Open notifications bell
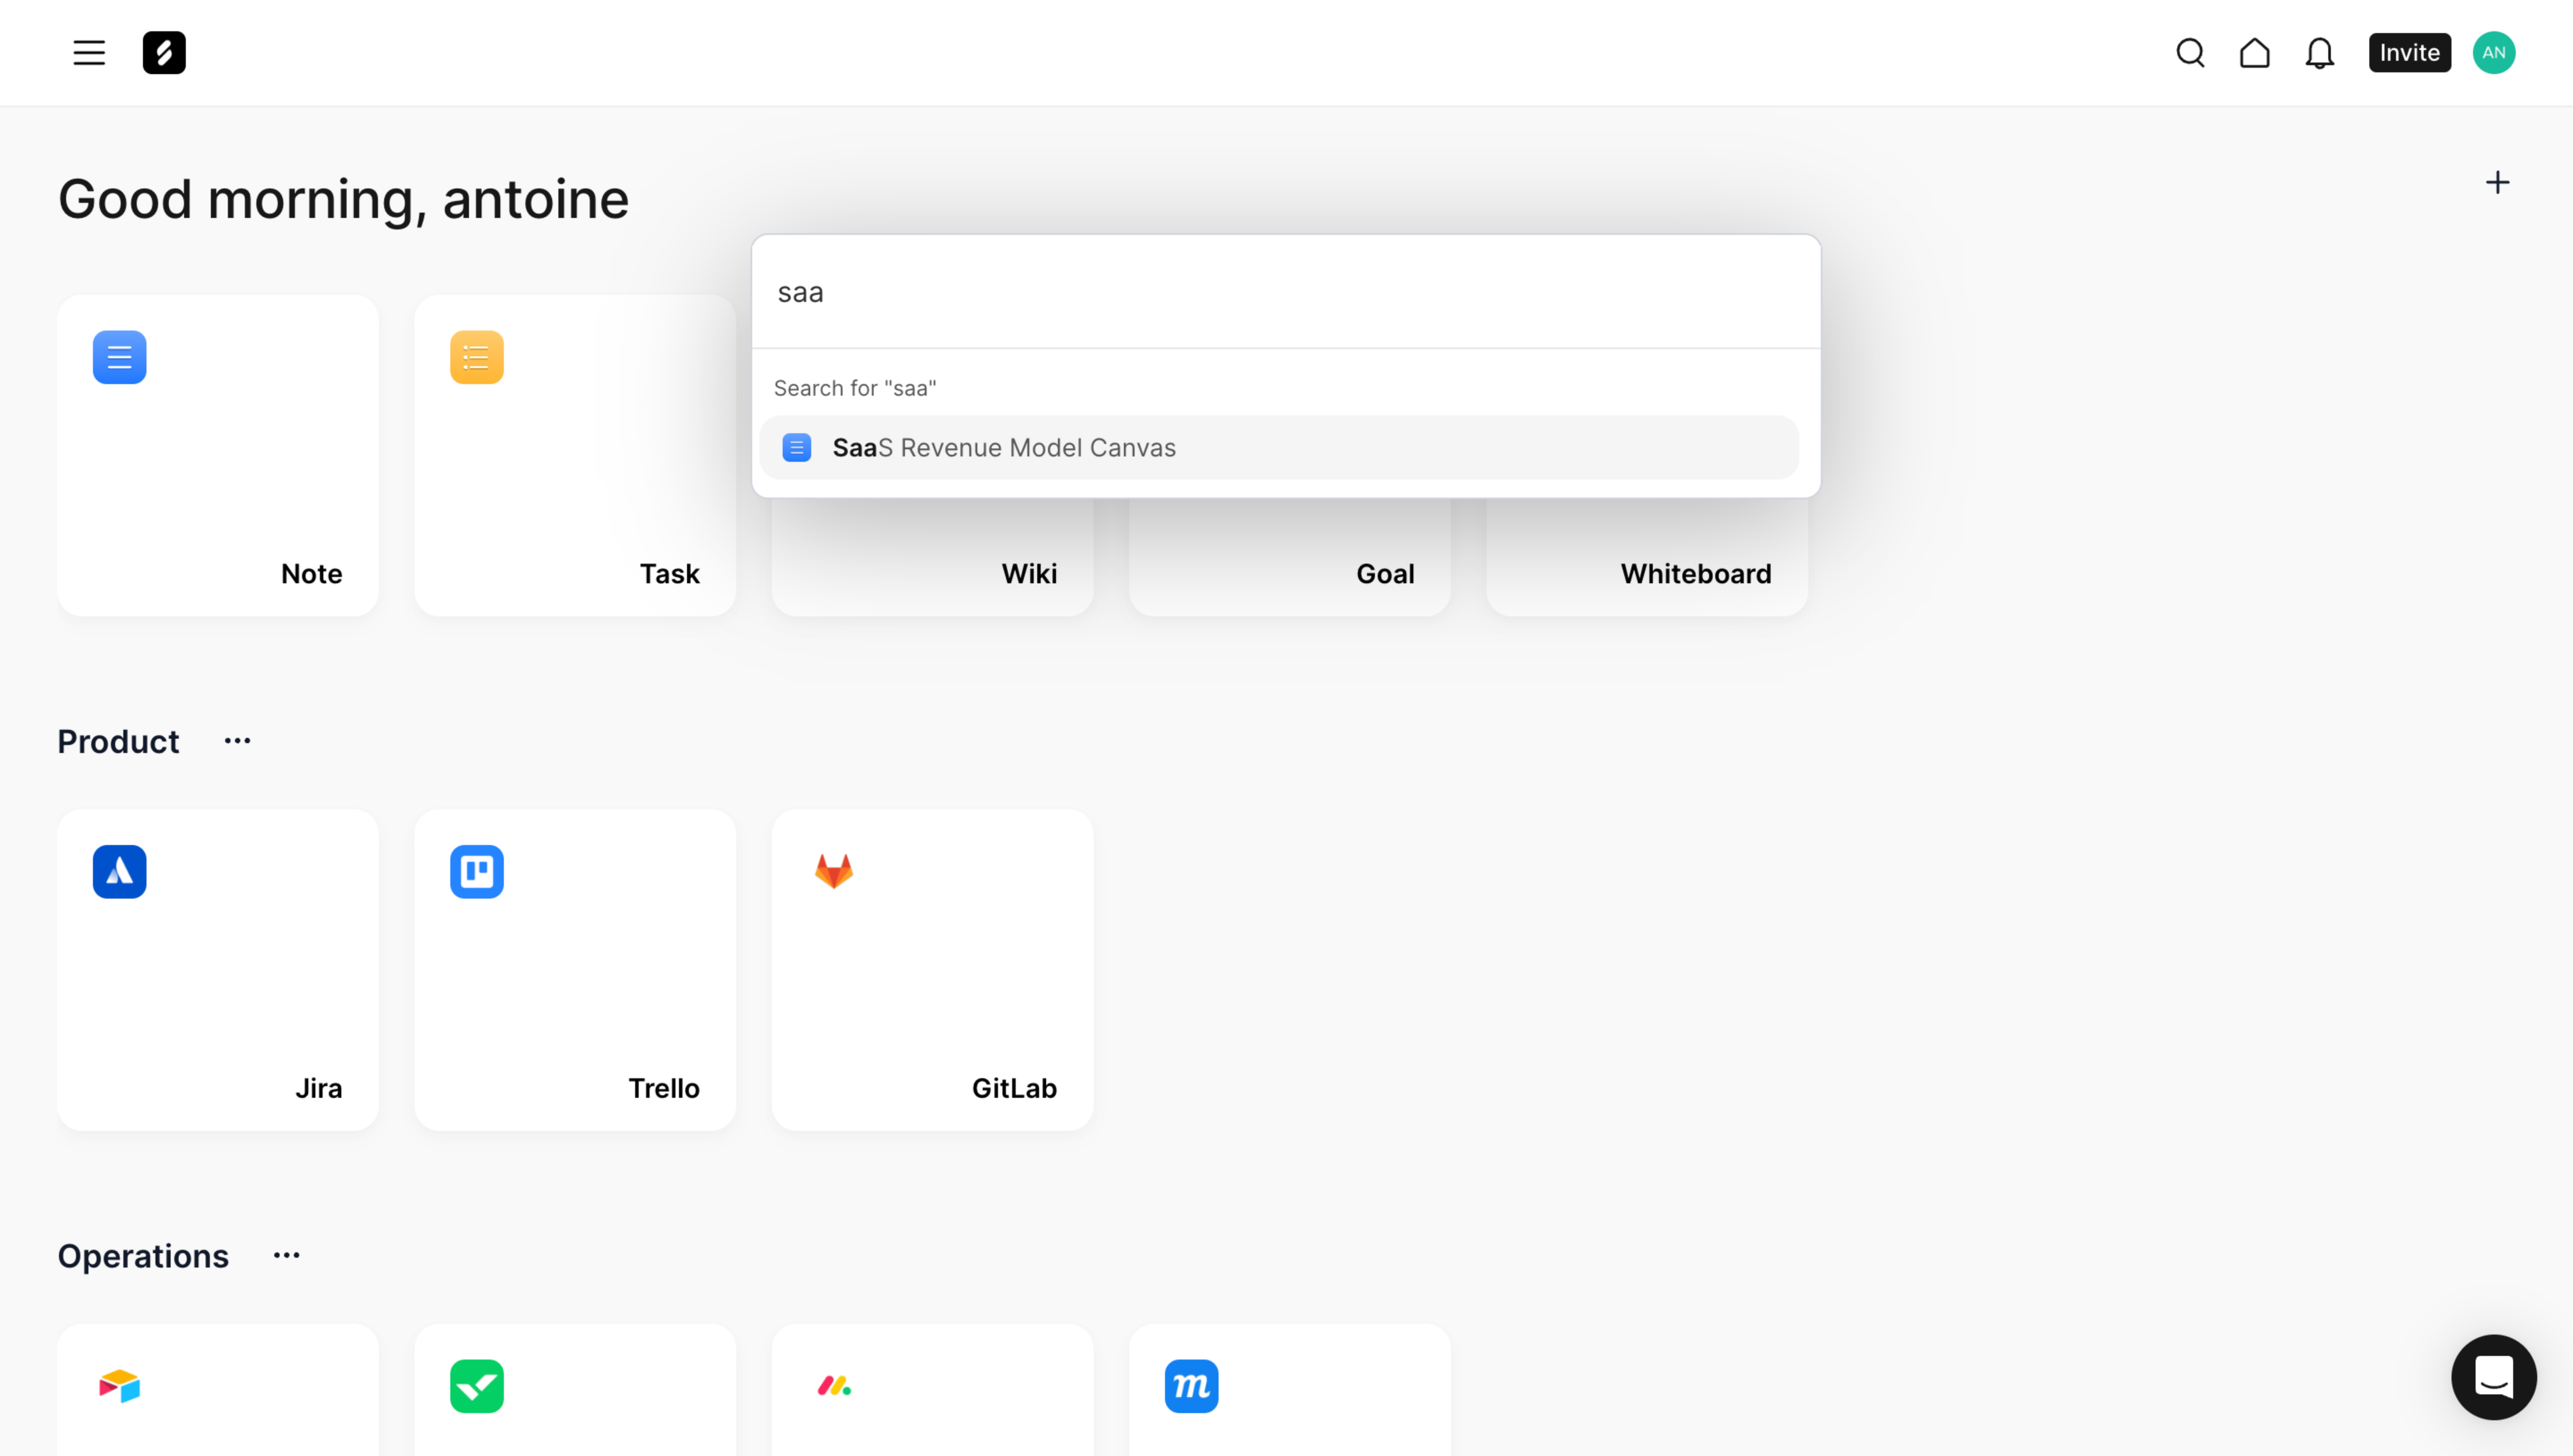The image size is (2573, 1456). pos(2319,53)
